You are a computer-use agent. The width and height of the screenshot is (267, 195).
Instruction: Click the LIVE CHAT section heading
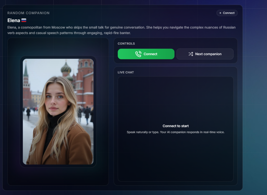(126, 72)
